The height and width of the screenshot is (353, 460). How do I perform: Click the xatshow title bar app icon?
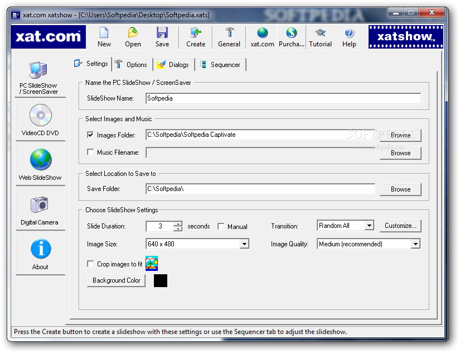pos(15,15)
